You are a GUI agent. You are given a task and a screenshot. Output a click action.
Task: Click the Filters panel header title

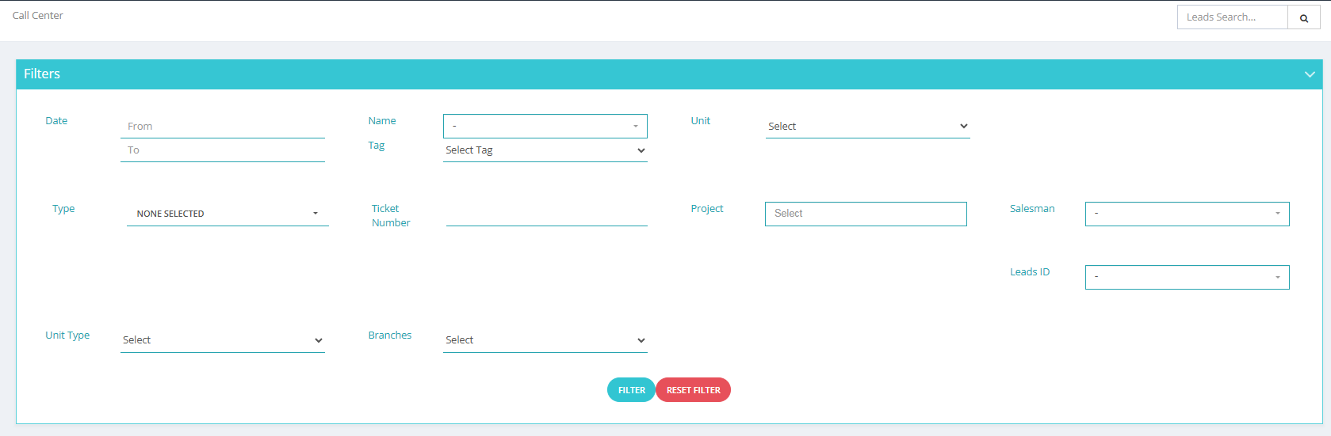42,74
